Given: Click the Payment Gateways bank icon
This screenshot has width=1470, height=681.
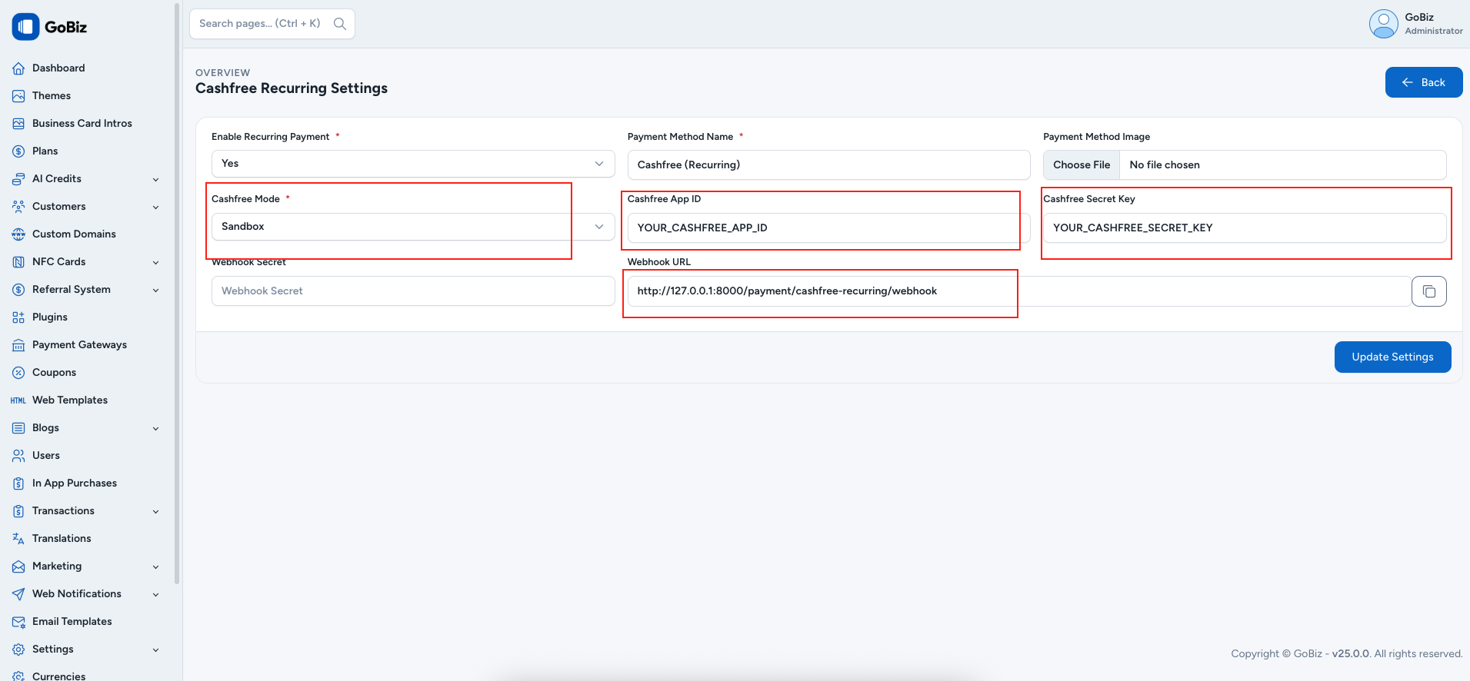Looking at the screenshot, I should coord(18,345).
